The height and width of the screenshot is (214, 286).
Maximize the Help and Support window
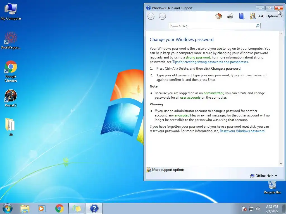pyautogui.click(x=270, y=8)
